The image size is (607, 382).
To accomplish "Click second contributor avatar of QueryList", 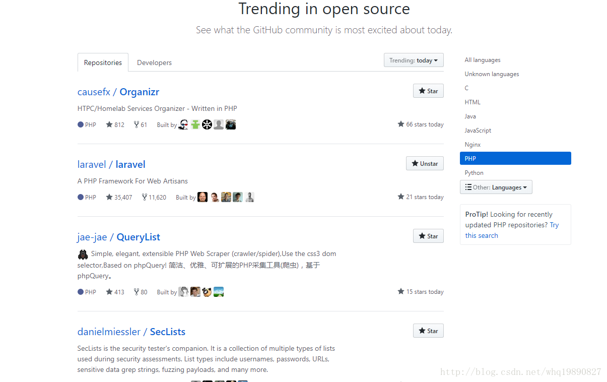I will (195, 292).
